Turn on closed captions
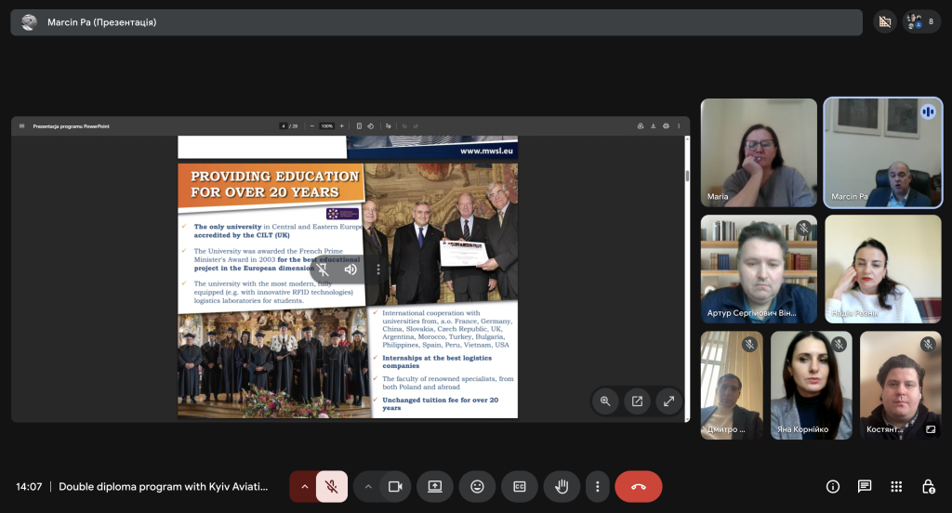This screenshot has width=952, height=513. pyautogui.click(x=520, y=486)
